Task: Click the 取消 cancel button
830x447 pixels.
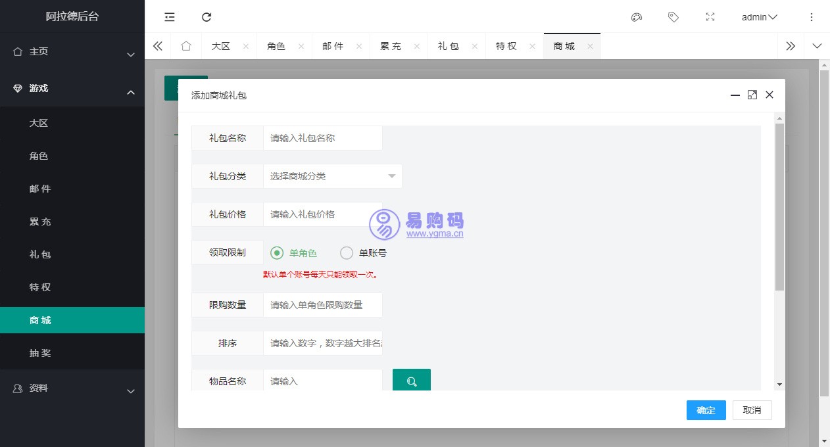Action: point(752,410)
